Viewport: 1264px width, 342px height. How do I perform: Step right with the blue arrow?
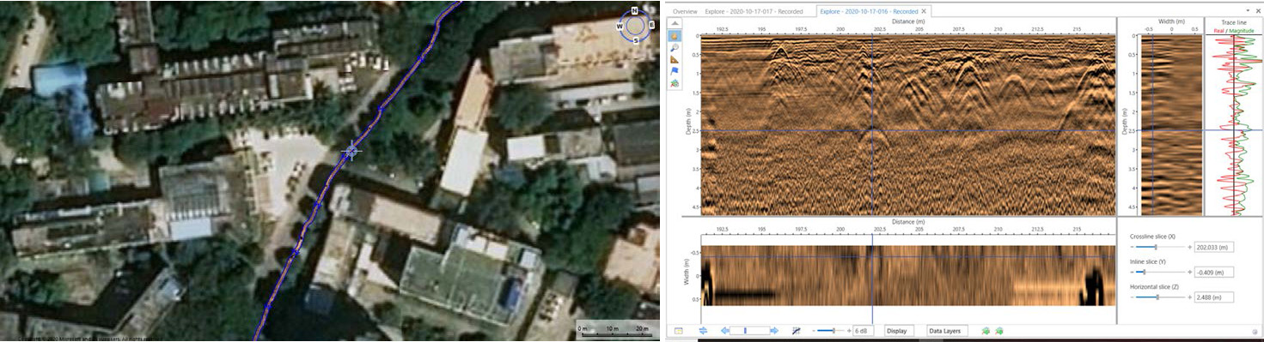point(774,331)
